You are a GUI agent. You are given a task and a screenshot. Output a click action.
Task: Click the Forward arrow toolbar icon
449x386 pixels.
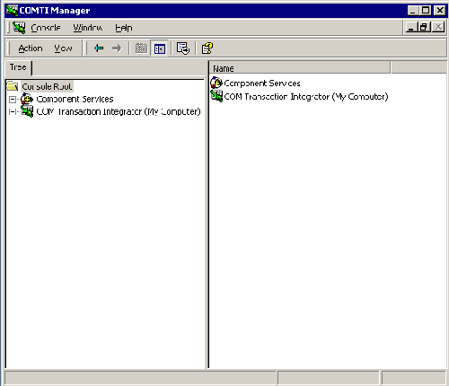(x=117, y=48)
